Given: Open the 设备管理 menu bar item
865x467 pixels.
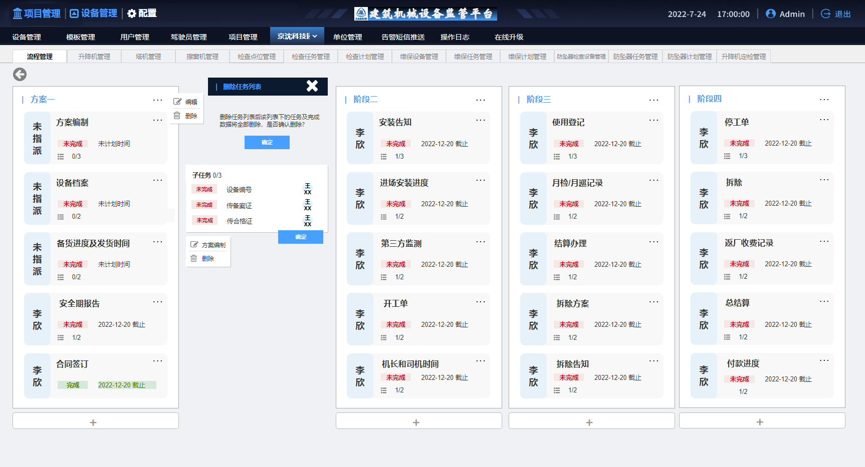Looking at the screenshot, I should pos(27,37).
